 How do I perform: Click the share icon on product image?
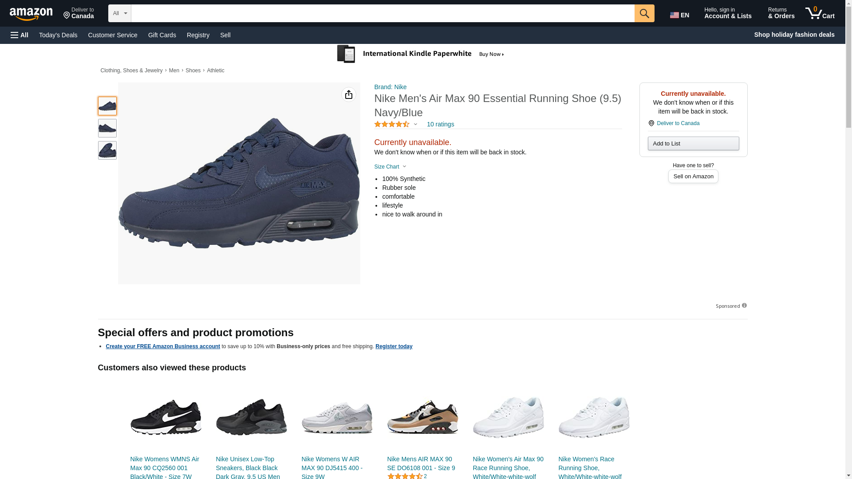[x=349, y=94]
